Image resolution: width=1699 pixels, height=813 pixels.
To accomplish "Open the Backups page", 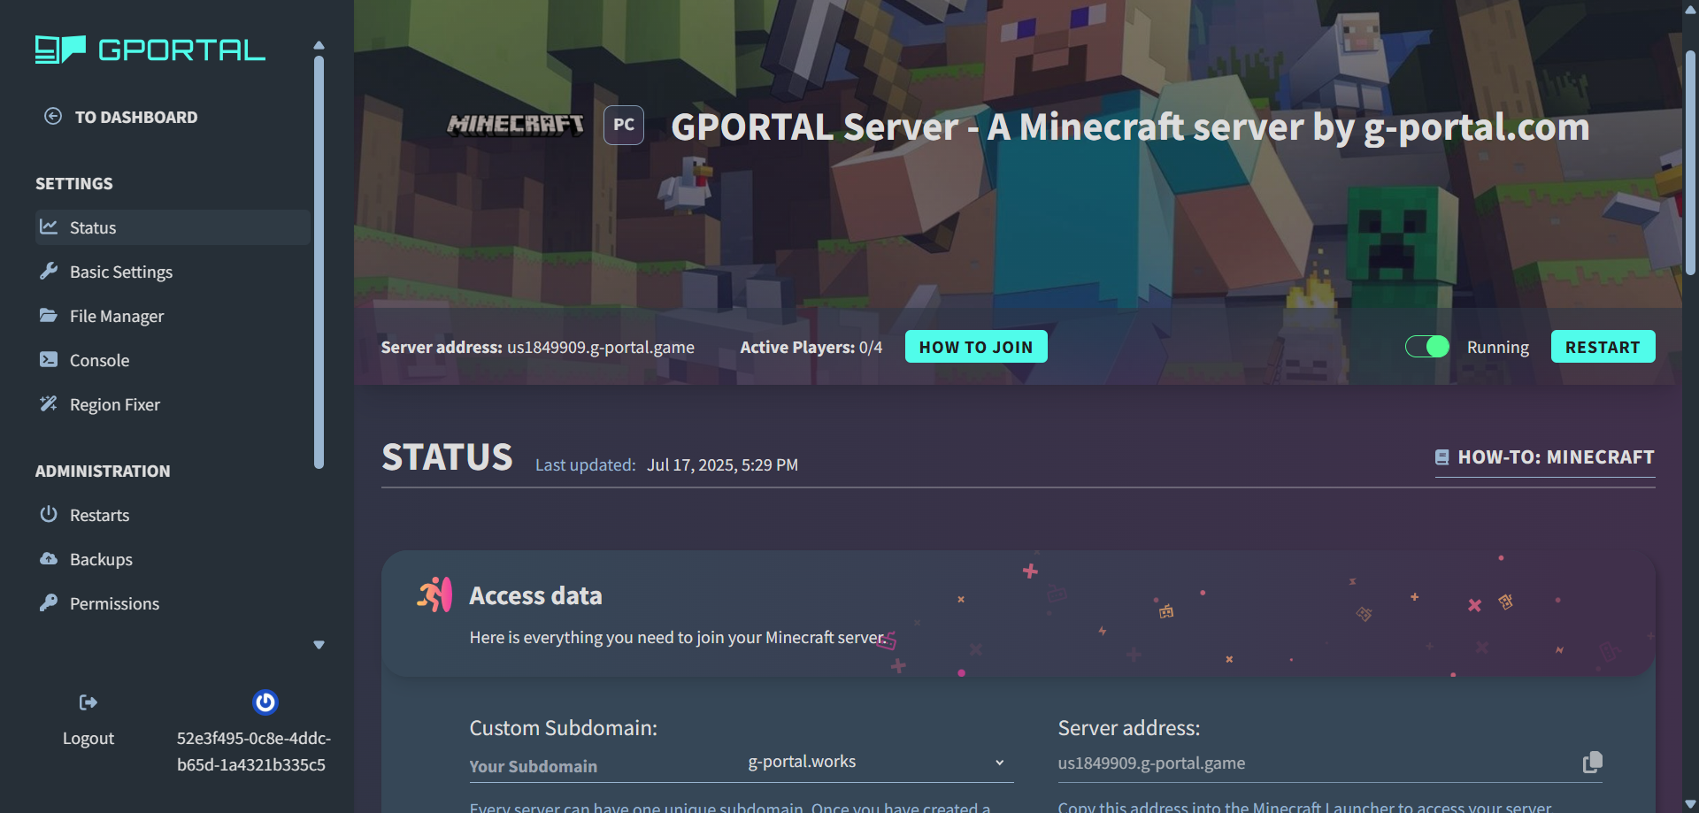I will (x=101, y=559).
